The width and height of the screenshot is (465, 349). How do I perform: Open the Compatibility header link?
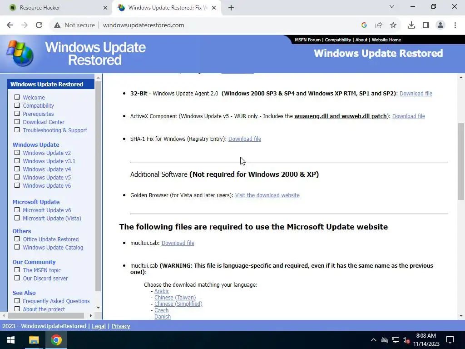pos(338,40)
